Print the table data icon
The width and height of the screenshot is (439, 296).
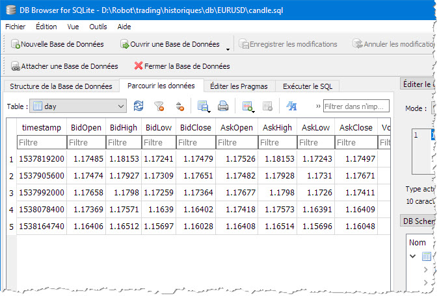pos(223,106)
